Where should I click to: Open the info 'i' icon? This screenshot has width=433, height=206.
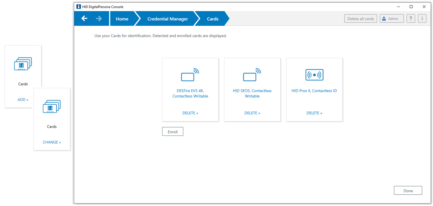click(x=422, y=19)
